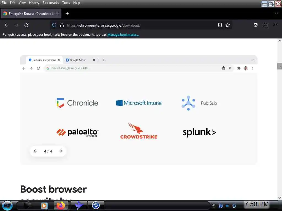Click the Splunk logo

[x=199, y=132]
